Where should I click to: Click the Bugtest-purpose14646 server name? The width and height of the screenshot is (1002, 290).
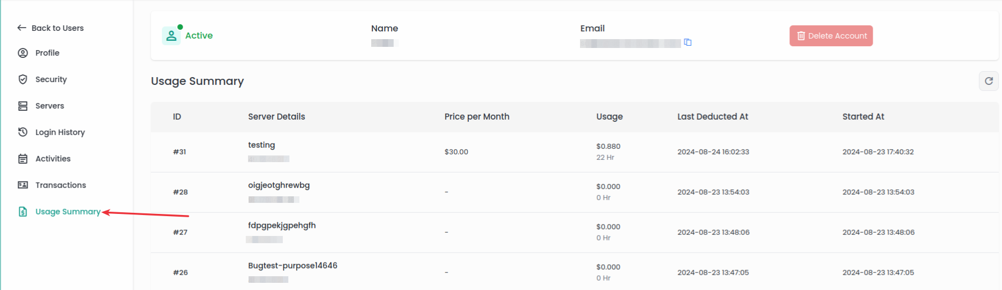click(x=292, y=266)
